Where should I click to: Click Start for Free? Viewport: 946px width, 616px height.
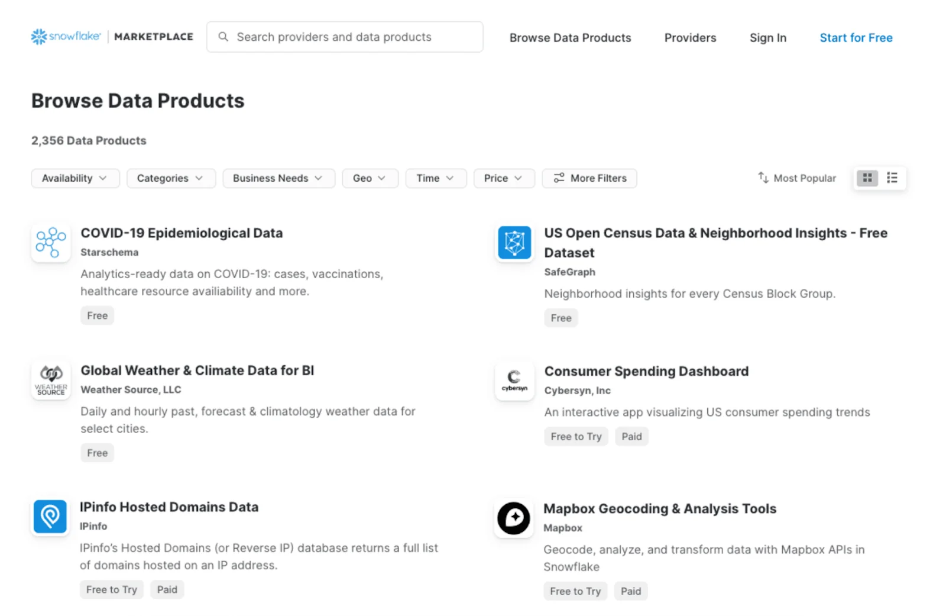856,37
